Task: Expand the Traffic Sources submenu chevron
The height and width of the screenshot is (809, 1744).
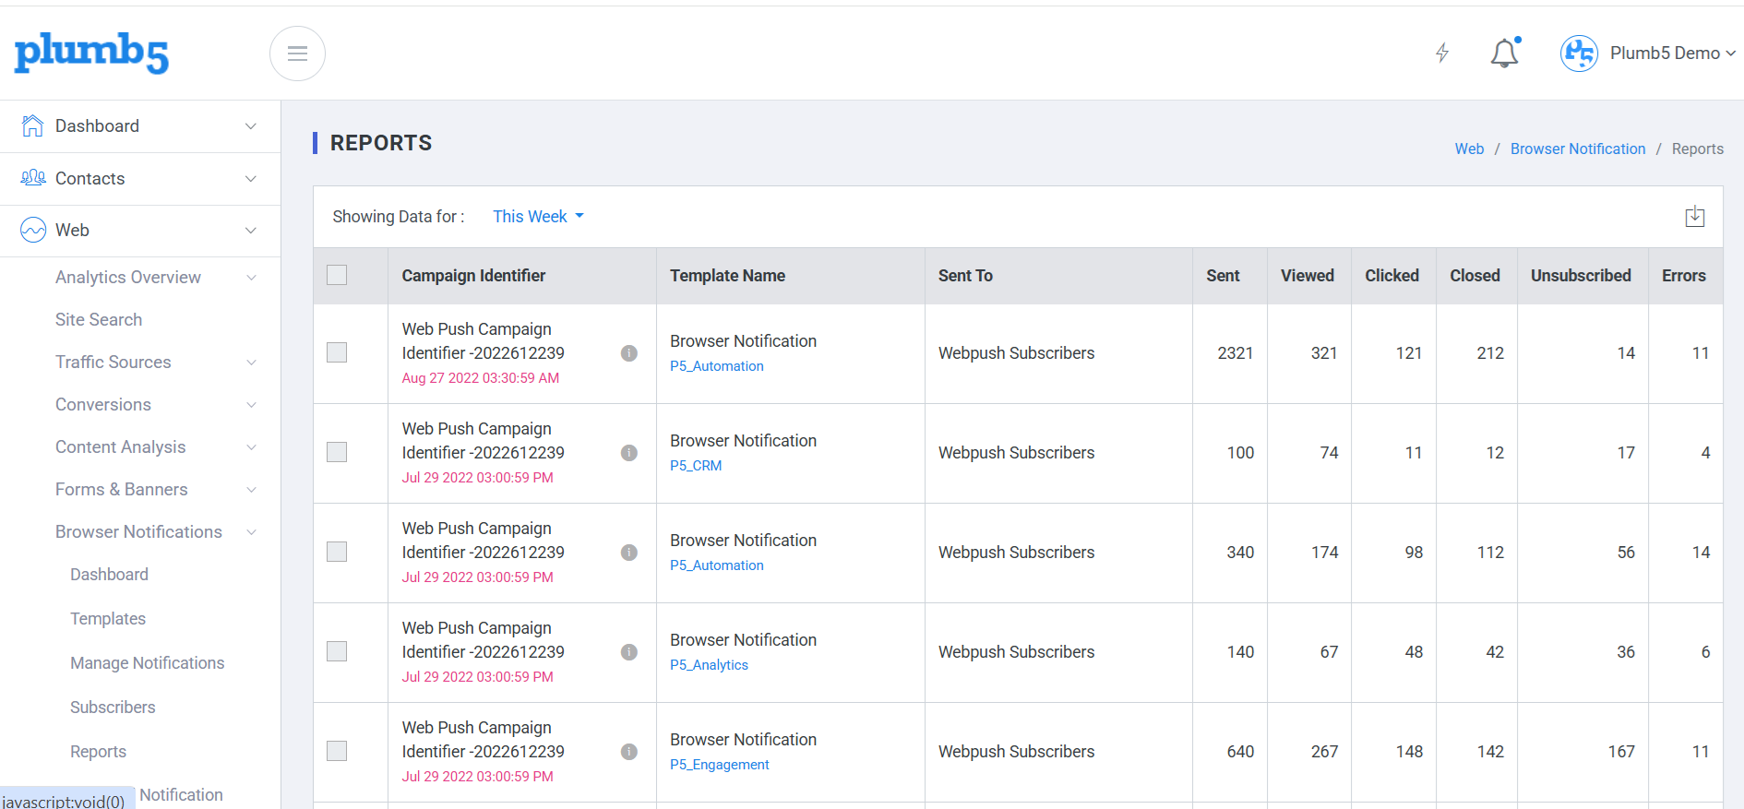Action: pos(251,363)
